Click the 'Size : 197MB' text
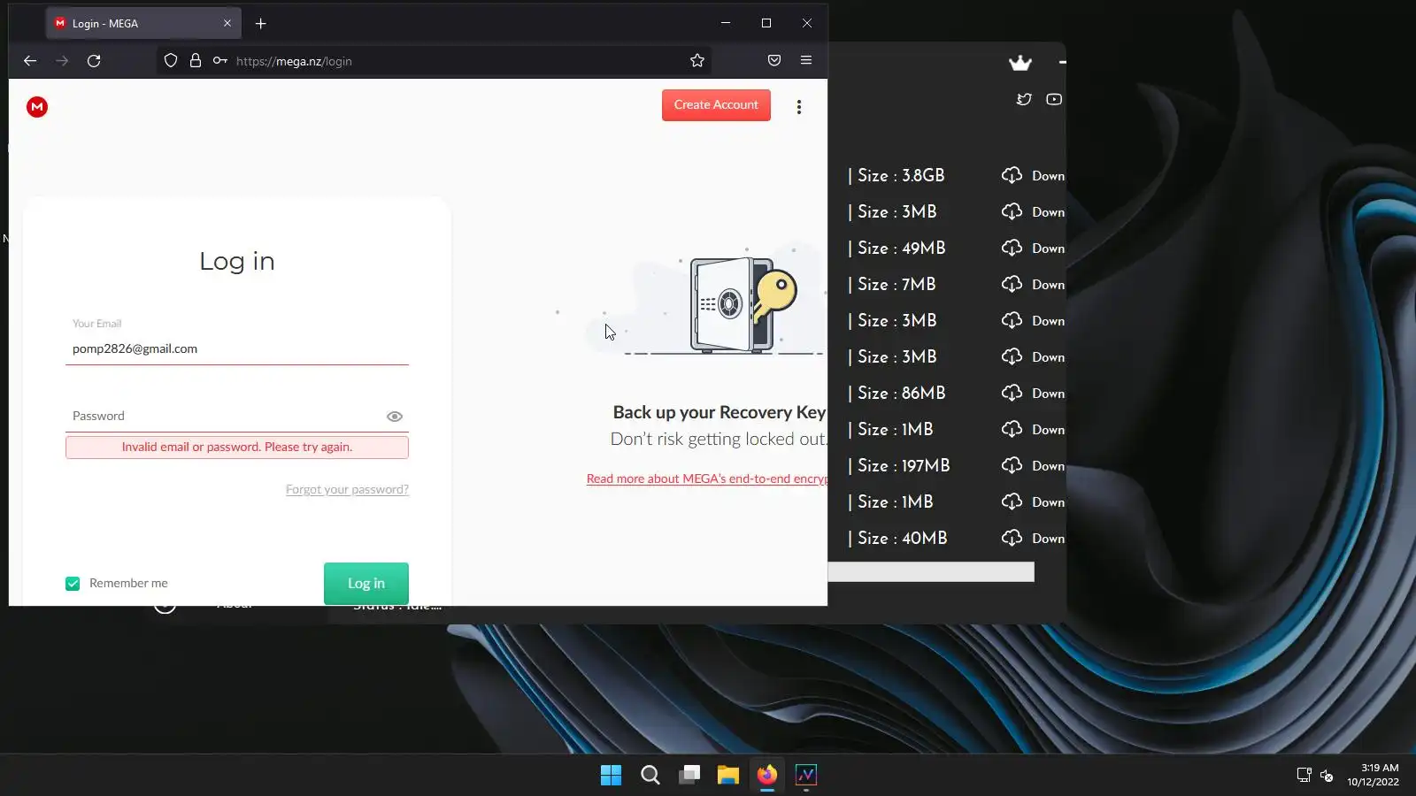 tap(904, 466)
